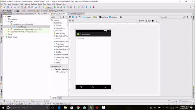Select the Button widget in palette
Screen dimensions: 195x110
coord(58,25)
